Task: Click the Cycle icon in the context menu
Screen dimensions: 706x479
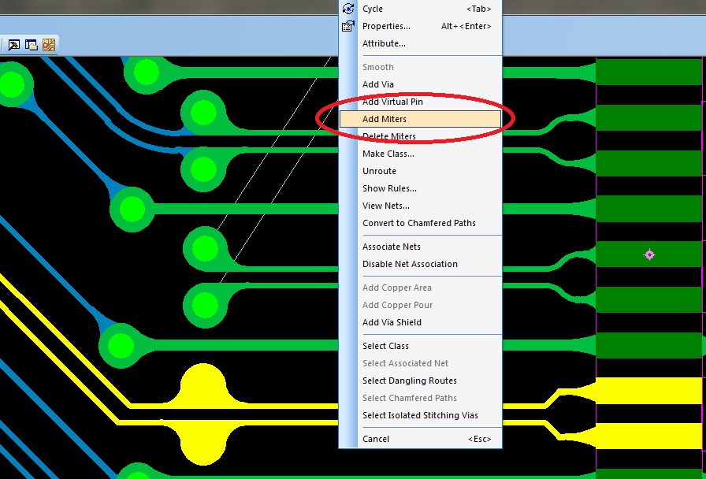Action: (348, 9)
